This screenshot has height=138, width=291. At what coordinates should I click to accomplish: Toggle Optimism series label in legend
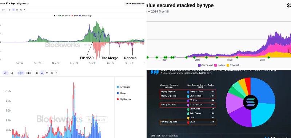coord(125,99)
